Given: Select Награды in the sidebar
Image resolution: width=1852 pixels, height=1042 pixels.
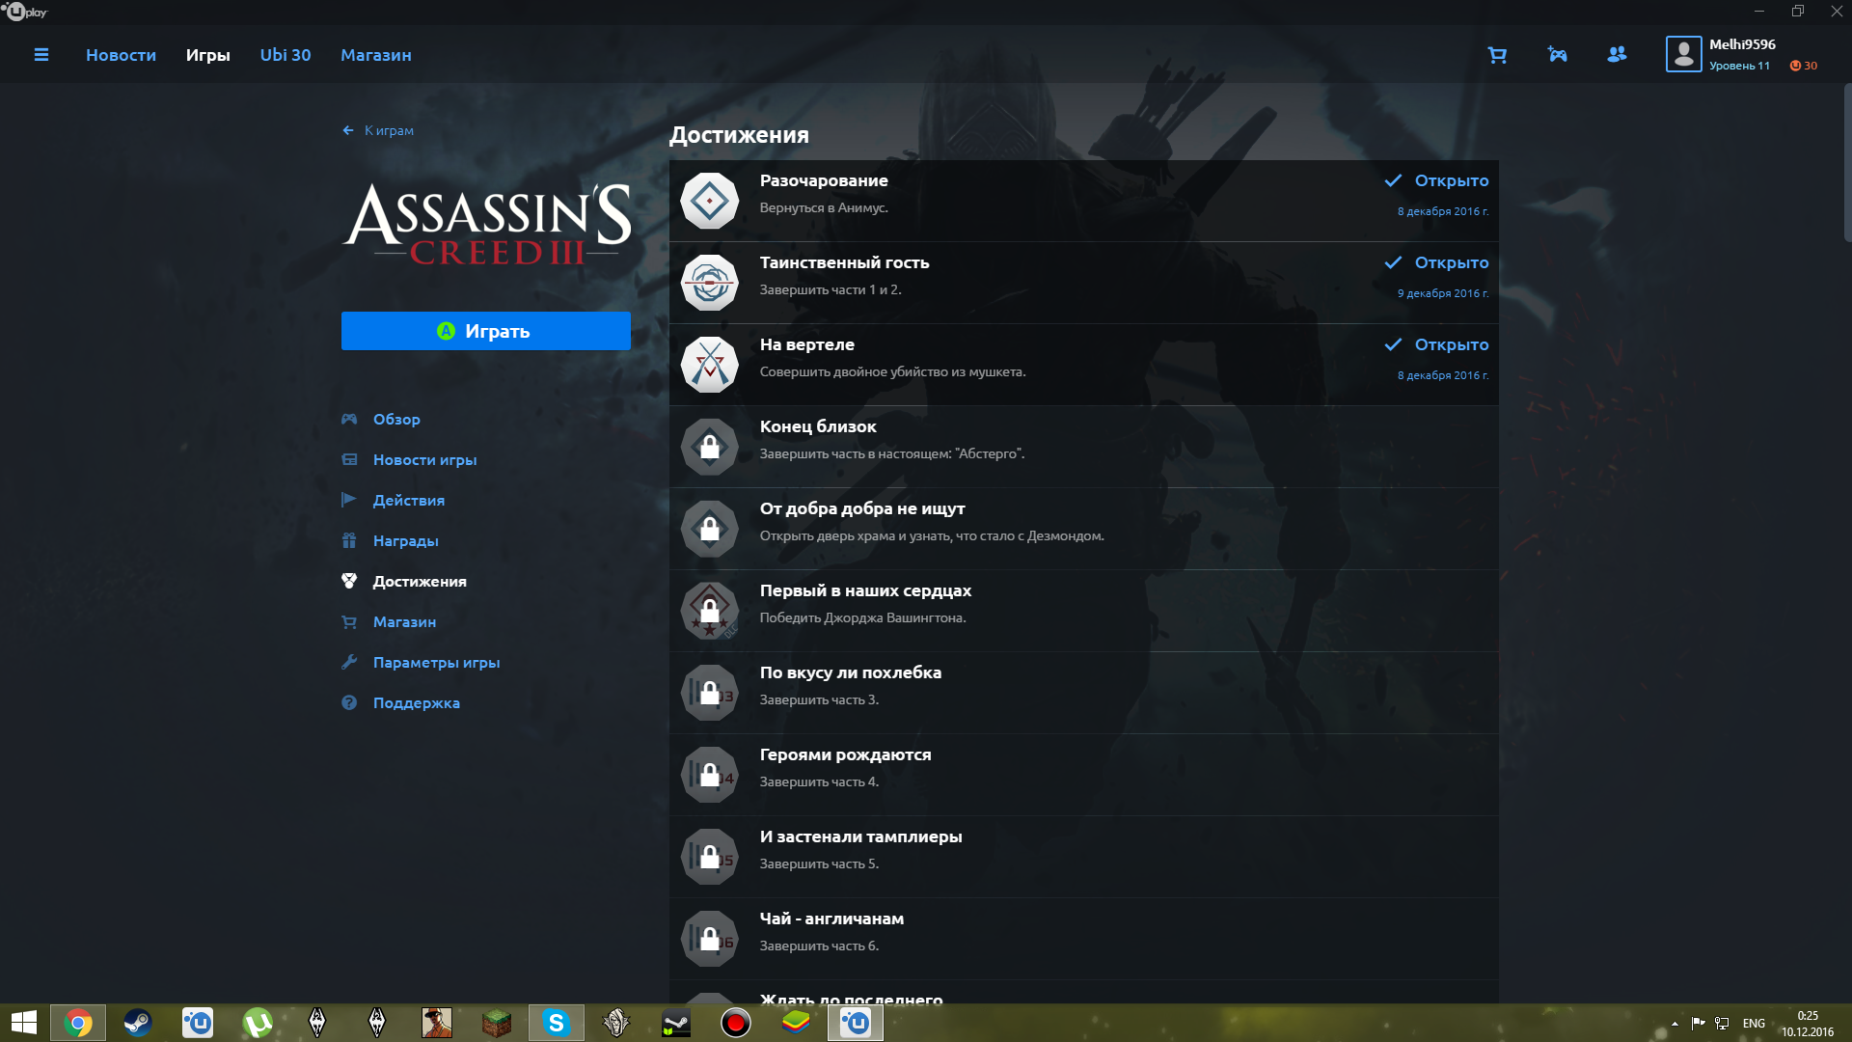Looking at the screenshot, I should [405, 540].
